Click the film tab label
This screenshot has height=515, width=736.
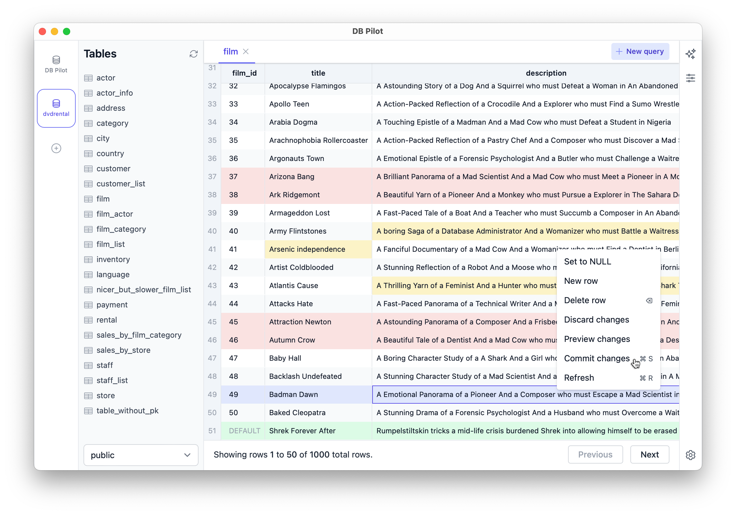point(230,51)
